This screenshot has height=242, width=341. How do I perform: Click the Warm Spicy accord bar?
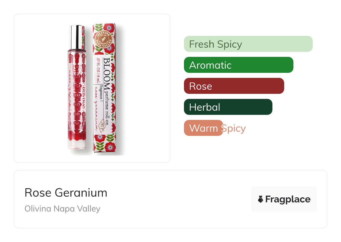click(203, 128)
